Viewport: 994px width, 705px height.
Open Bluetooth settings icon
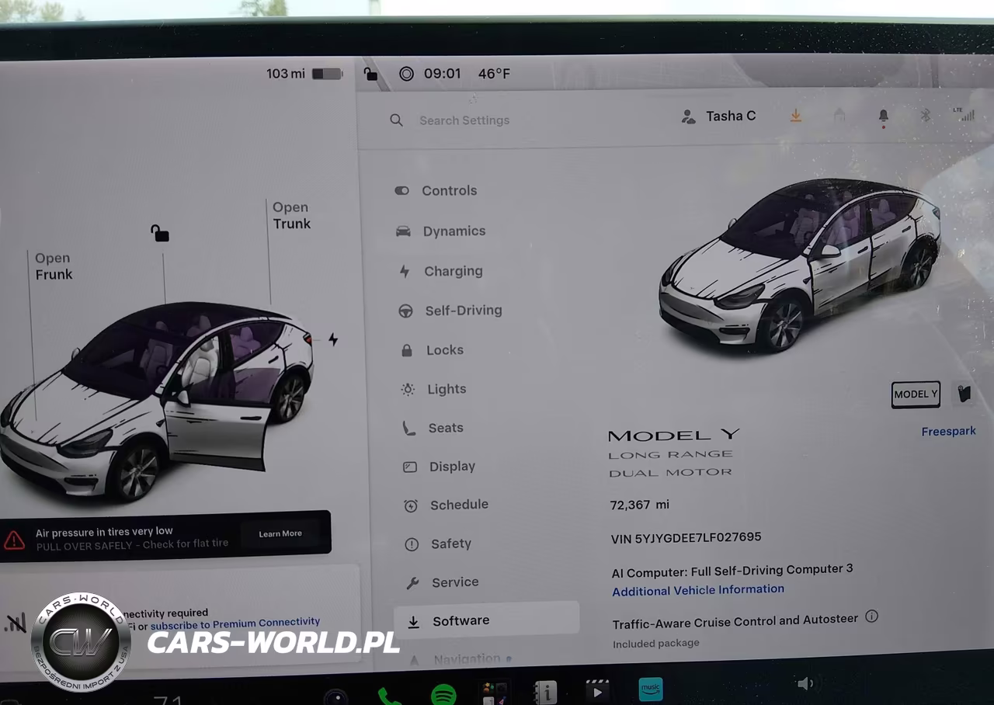coord(925,116)
